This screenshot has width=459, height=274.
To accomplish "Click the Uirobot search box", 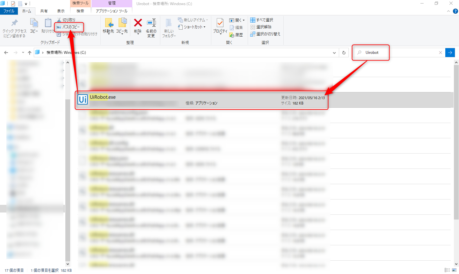I will pos(398,53).
